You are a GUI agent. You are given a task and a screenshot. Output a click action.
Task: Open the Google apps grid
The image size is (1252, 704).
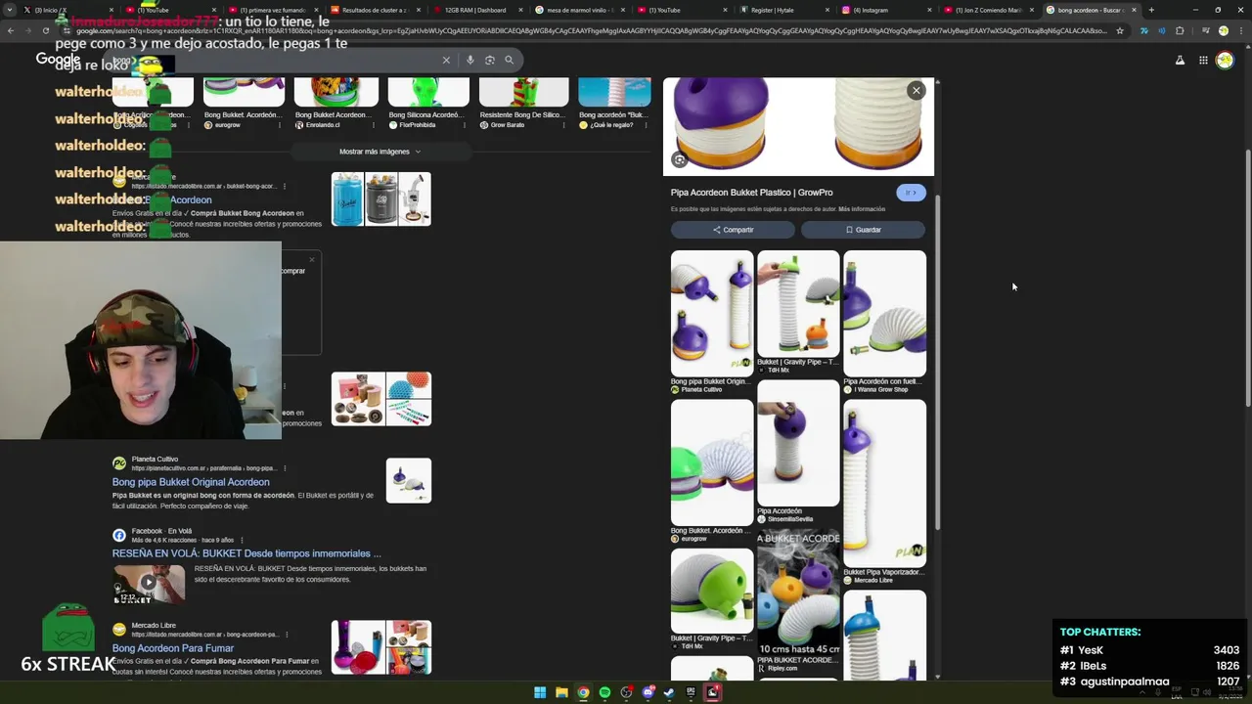point(1203,61)
